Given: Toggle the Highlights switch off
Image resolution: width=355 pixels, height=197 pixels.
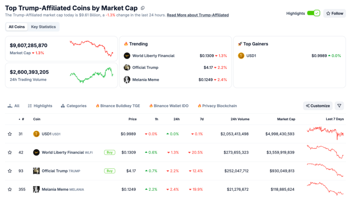Looking at the screenshot, I should tap(313, 13).
